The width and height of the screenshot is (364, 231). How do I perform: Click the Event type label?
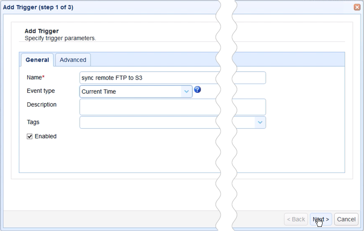coord(41,91)
